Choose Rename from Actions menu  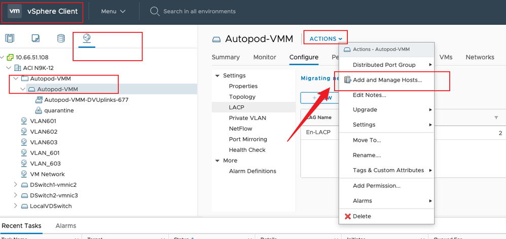[386, 155]
